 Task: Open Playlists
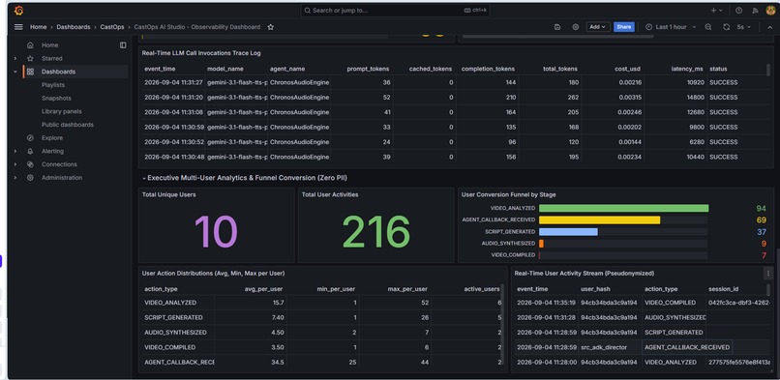(x=53, y=85)
